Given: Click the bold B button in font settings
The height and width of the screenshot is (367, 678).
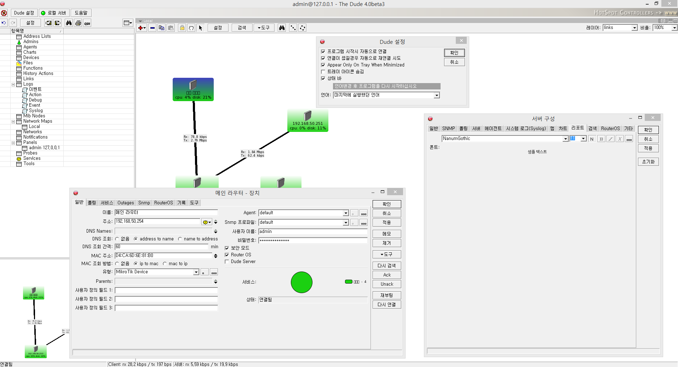Looking at the screenshot, I should (x=601, y=139).
